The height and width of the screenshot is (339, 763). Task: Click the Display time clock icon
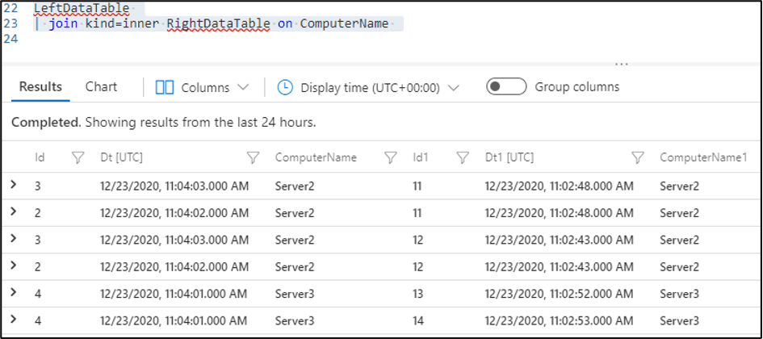(x=285, y=87)
